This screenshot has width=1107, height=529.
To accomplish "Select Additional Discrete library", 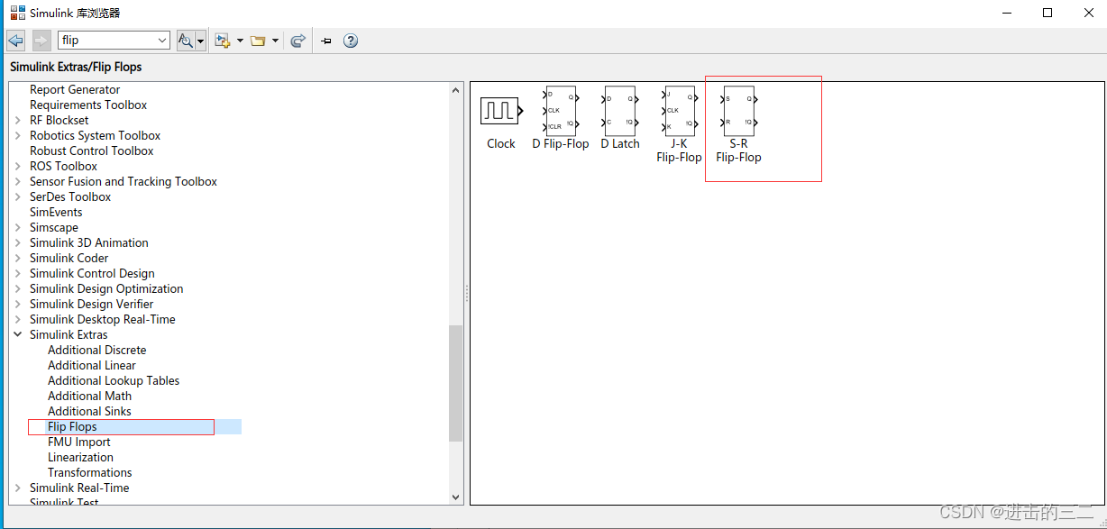I will click(x=97, y=350).
